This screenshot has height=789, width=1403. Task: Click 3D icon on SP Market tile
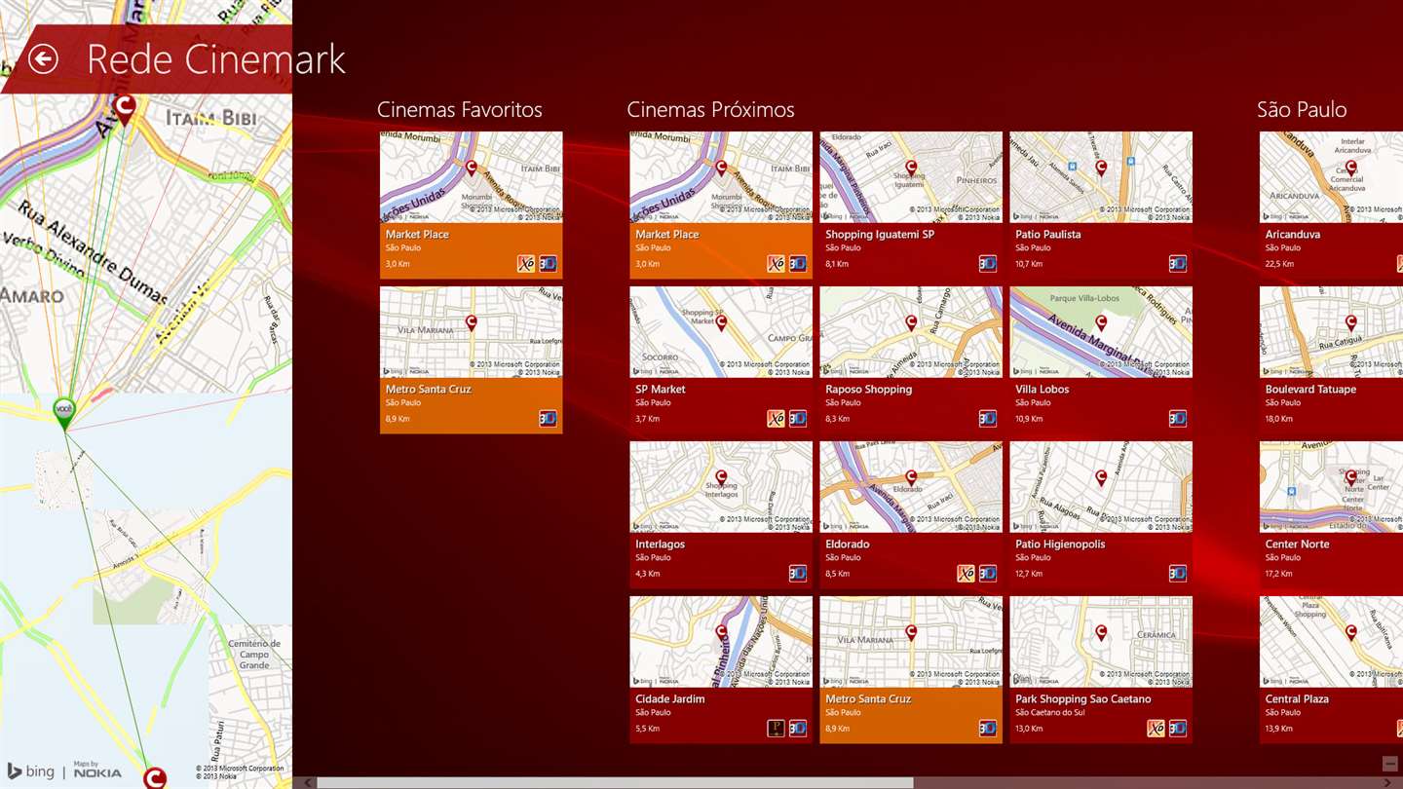[799, 419]
